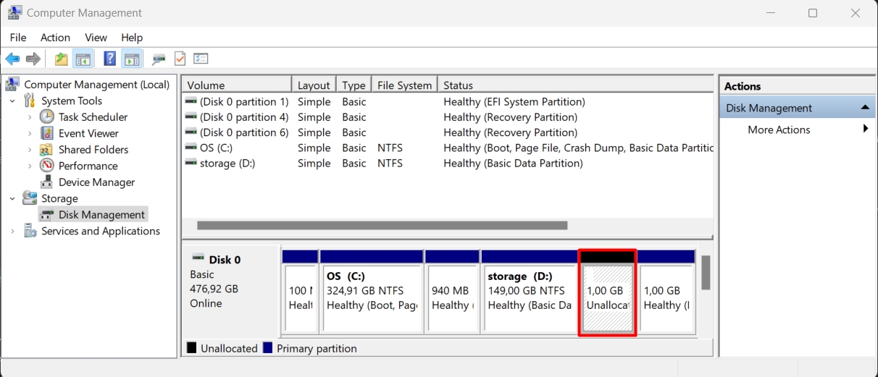Click the black Unallocated legend swatch
The height and width of the screenshot is (377, 878).
pos(191,348)
